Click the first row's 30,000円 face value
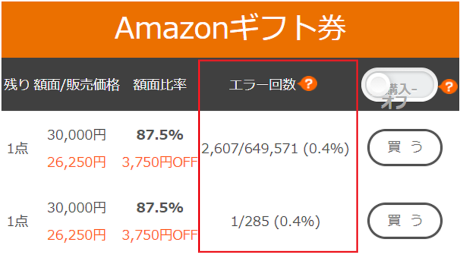The width and height of the screenshot is (460, 261). pyautogui.click(x=77, y=135)
